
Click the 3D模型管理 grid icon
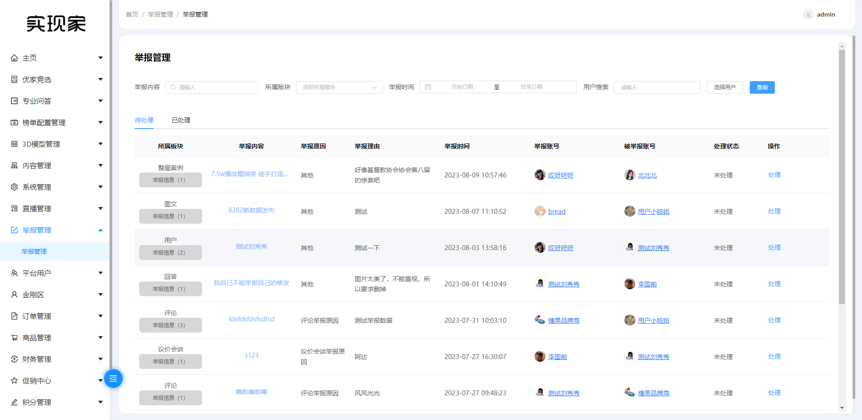14,144
